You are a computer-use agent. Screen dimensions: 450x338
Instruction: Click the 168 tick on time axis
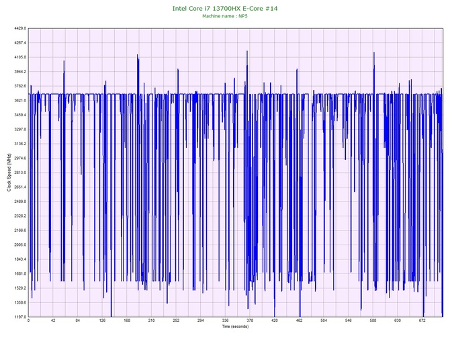pos(127,321)
